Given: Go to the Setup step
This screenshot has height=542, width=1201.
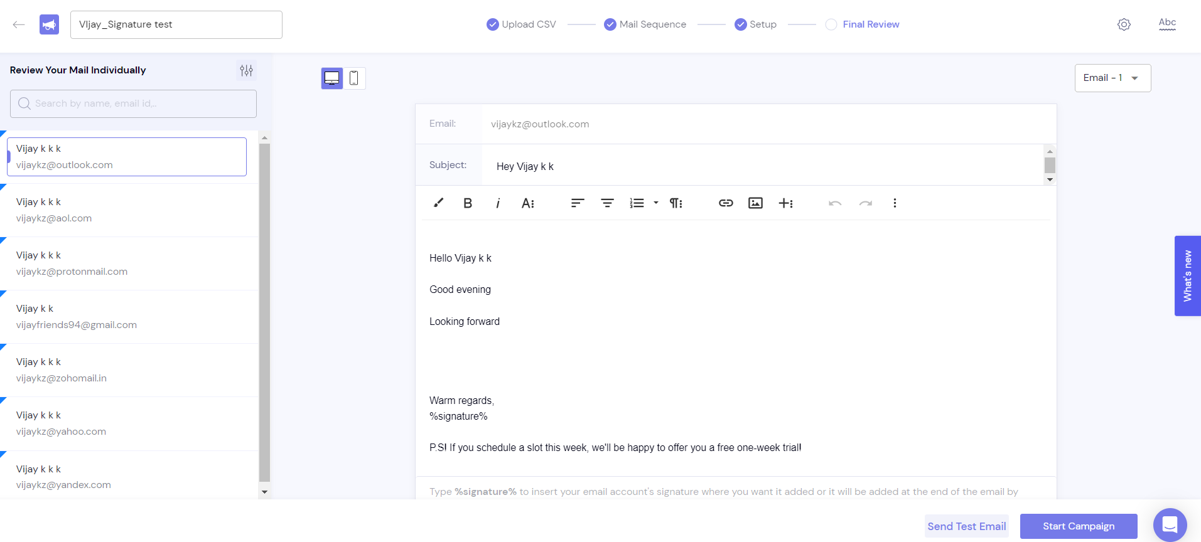Looking at the screenshot, I should tap(755, 24).
